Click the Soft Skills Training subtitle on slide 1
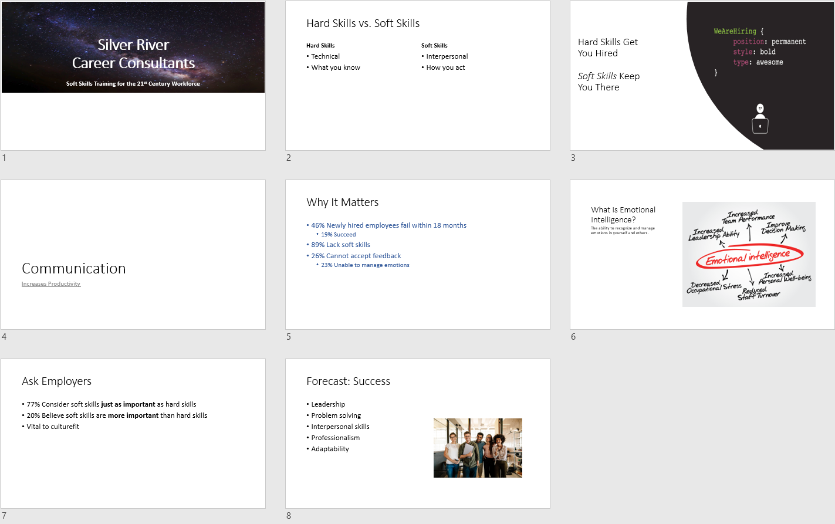The image size is (835, 524). [x=133, y=84]
